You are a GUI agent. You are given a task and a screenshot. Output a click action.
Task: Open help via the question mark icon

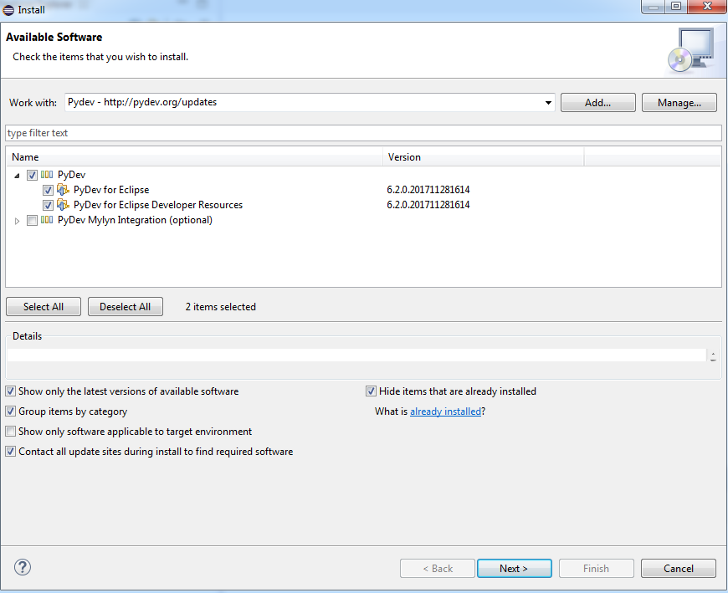click(23, 567)
